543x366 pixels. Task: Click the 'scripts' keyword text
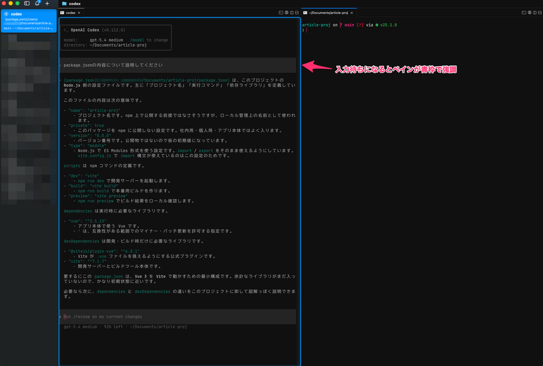tap(72, 166)
